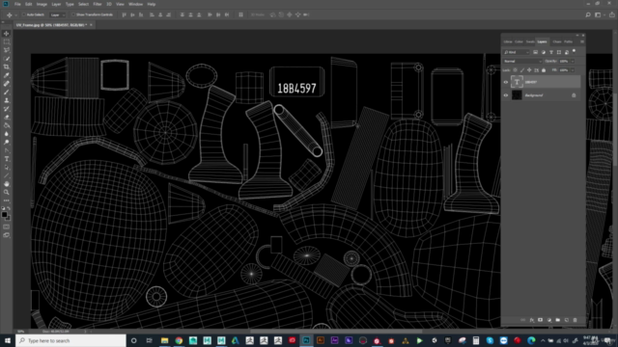Viewport: 618px width, 347px height.
Task: Open Chrome from the taskbar
Action: click(179, 340)
